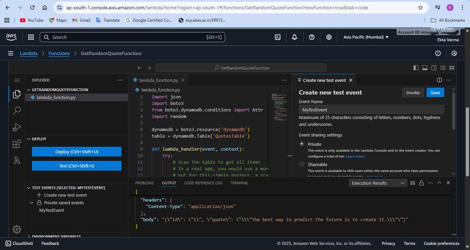Bookmark this page with the star icon
The image size is (470, 250).
coord(420,7)
